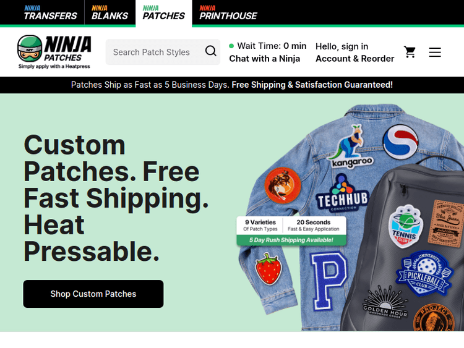
Task: Click the Pickleball Club patch
Action: click(423, 273)
